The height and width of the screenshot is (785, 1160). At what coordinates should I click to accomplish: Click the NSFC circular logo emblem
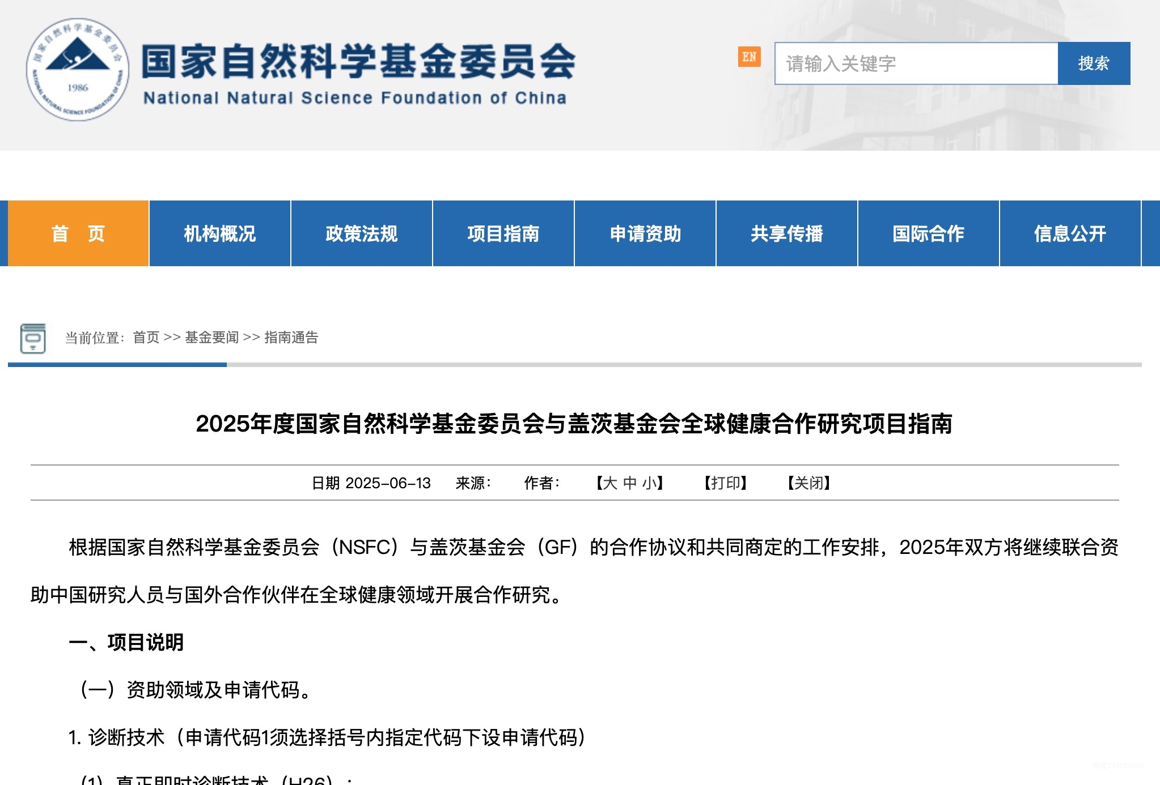coord(78,70)
